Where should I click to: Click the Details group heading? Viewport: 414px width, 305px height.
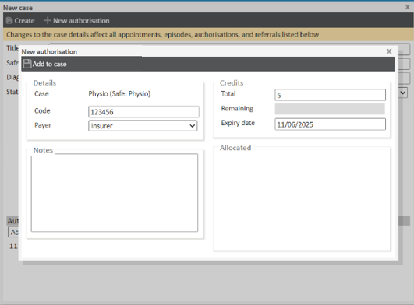coord(44,83)
